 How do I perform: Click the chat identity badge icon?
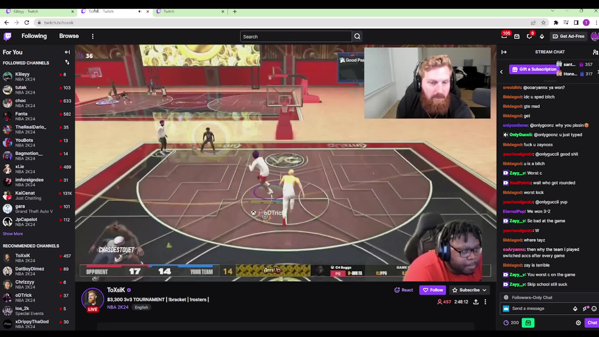click(x=506, y=308)
